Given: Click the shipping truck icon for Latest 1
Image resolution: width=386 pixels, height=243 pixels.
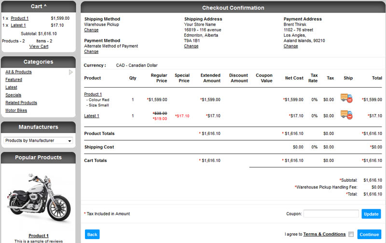Looking at the screenshot, I should (346, 115).
